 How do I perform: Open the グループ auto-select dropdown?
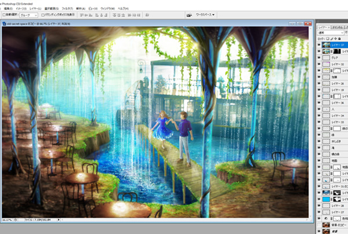pos(29,15)
